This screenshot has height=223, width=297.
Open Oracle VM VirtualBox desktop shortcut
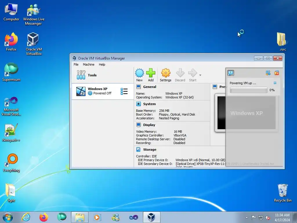[34, 44]
